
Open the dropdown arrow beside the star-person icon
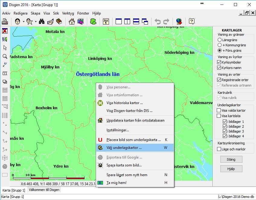coord(36,21)
